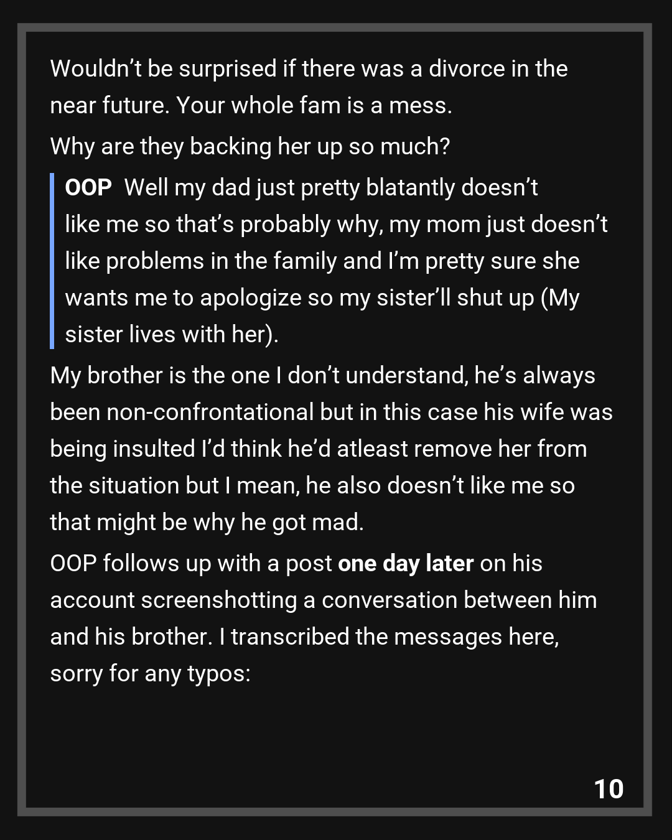Image resolution: width=672 pixels, height=840 pixels.
Task: Click the text "OOP follows up with a post"
Action: [190, 563]
